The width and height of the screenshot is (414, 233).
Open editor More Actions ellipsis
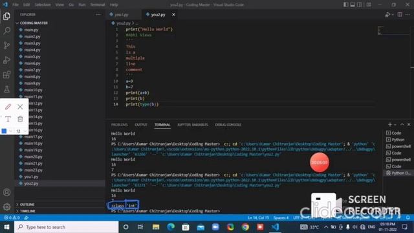(408, 15)
